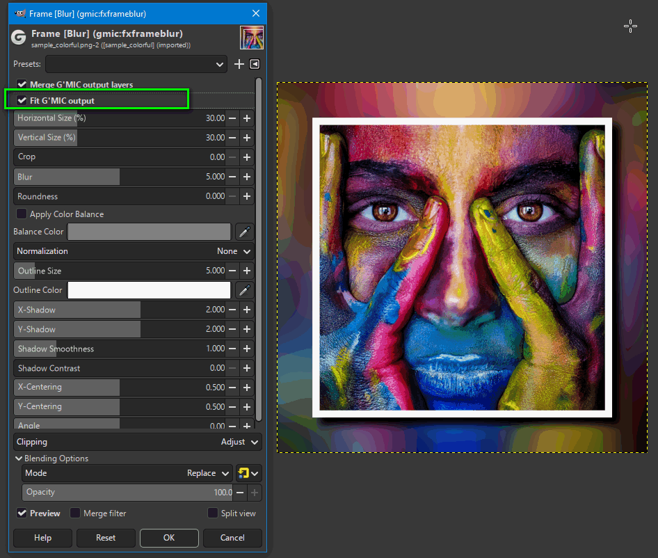
Task: Open the Normalization dropdown
Action: click(x=134, y=251)
